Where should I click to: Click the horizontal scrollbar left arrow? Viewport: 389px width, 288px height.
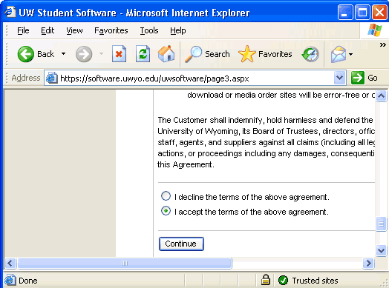[x=10, y=263]
